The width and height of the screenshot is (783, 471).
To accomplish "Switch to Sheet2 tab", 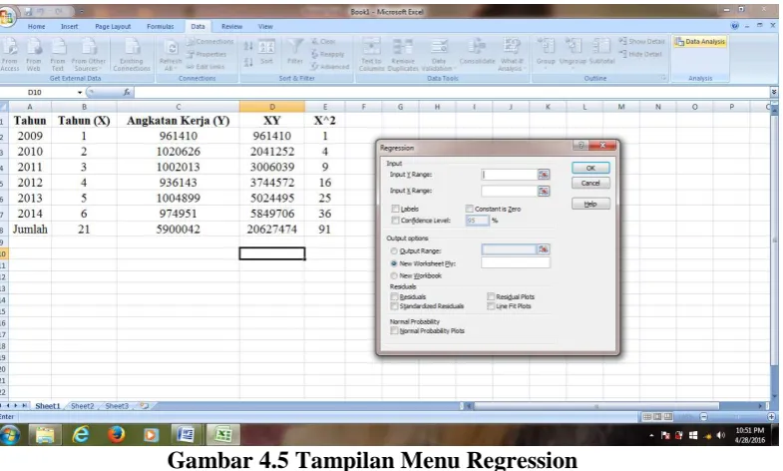I will pyautogui.click(x=83, y=406).
